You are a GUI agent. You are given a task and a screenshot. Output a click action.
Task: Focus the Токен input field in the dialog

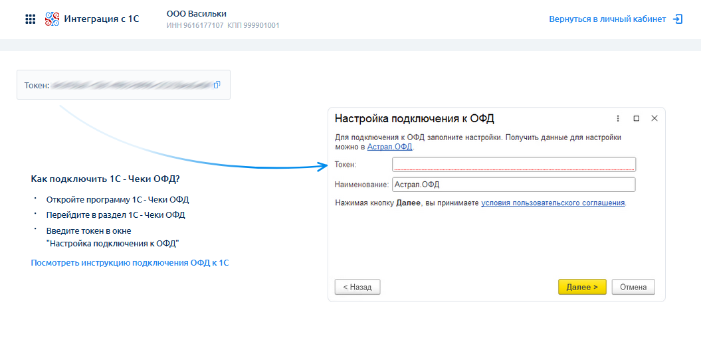[514, 165]
